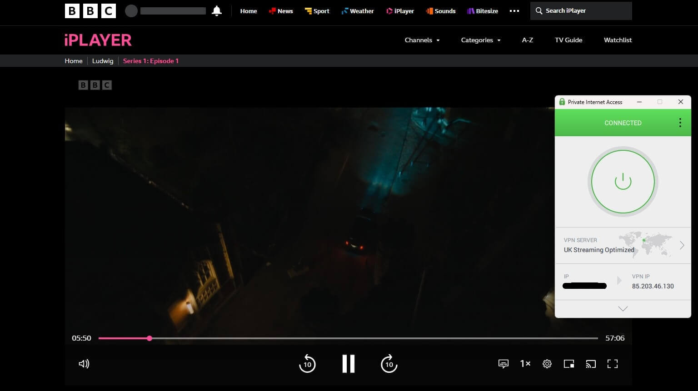
Task: Open the notifications bell
Action: click(217, 11)
